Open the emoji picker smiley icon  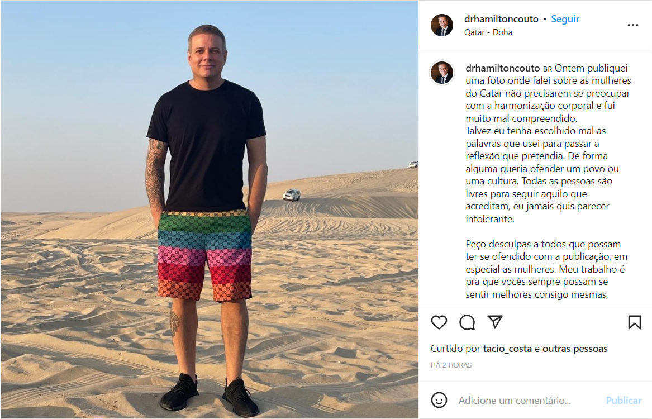click(x=439, y=400)
